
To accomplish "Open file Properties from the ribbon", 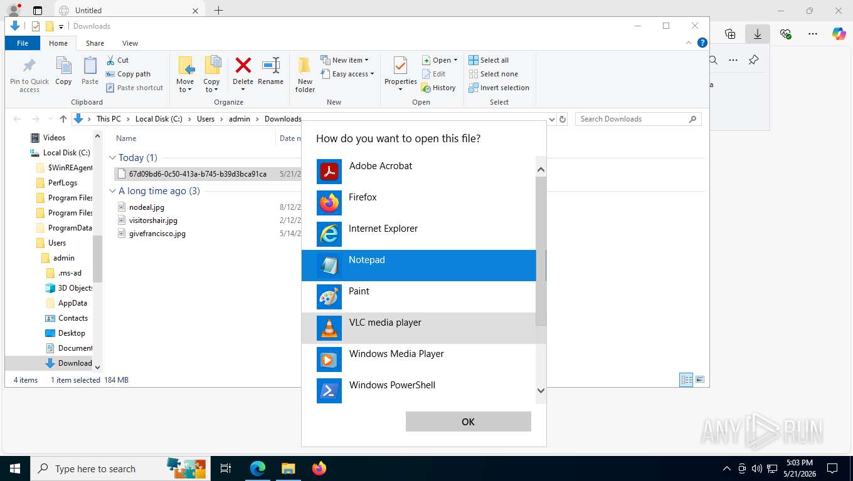I will tap(401, 74).
